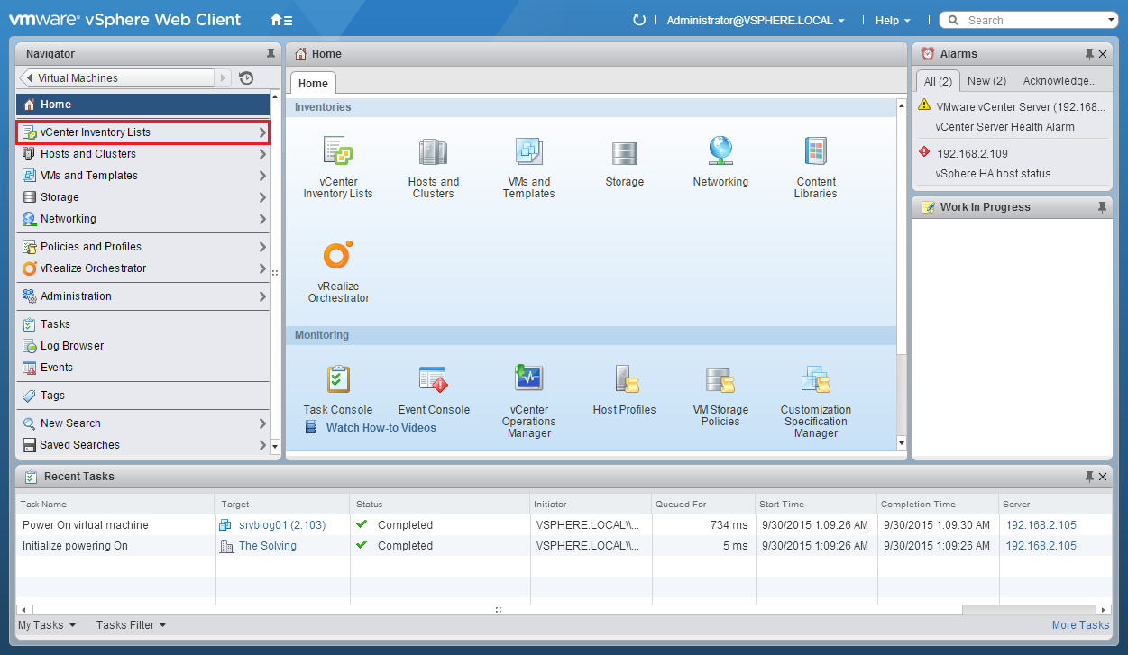Screen dimensions: 1128x655
Task: Switch to the Acknowledged alarms tab
Action: (1060, 81)
